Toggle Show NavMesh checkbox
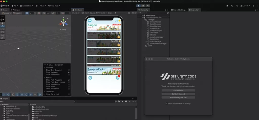The height and width of the screenshot is (120, 259). click(x=69, y=72)
